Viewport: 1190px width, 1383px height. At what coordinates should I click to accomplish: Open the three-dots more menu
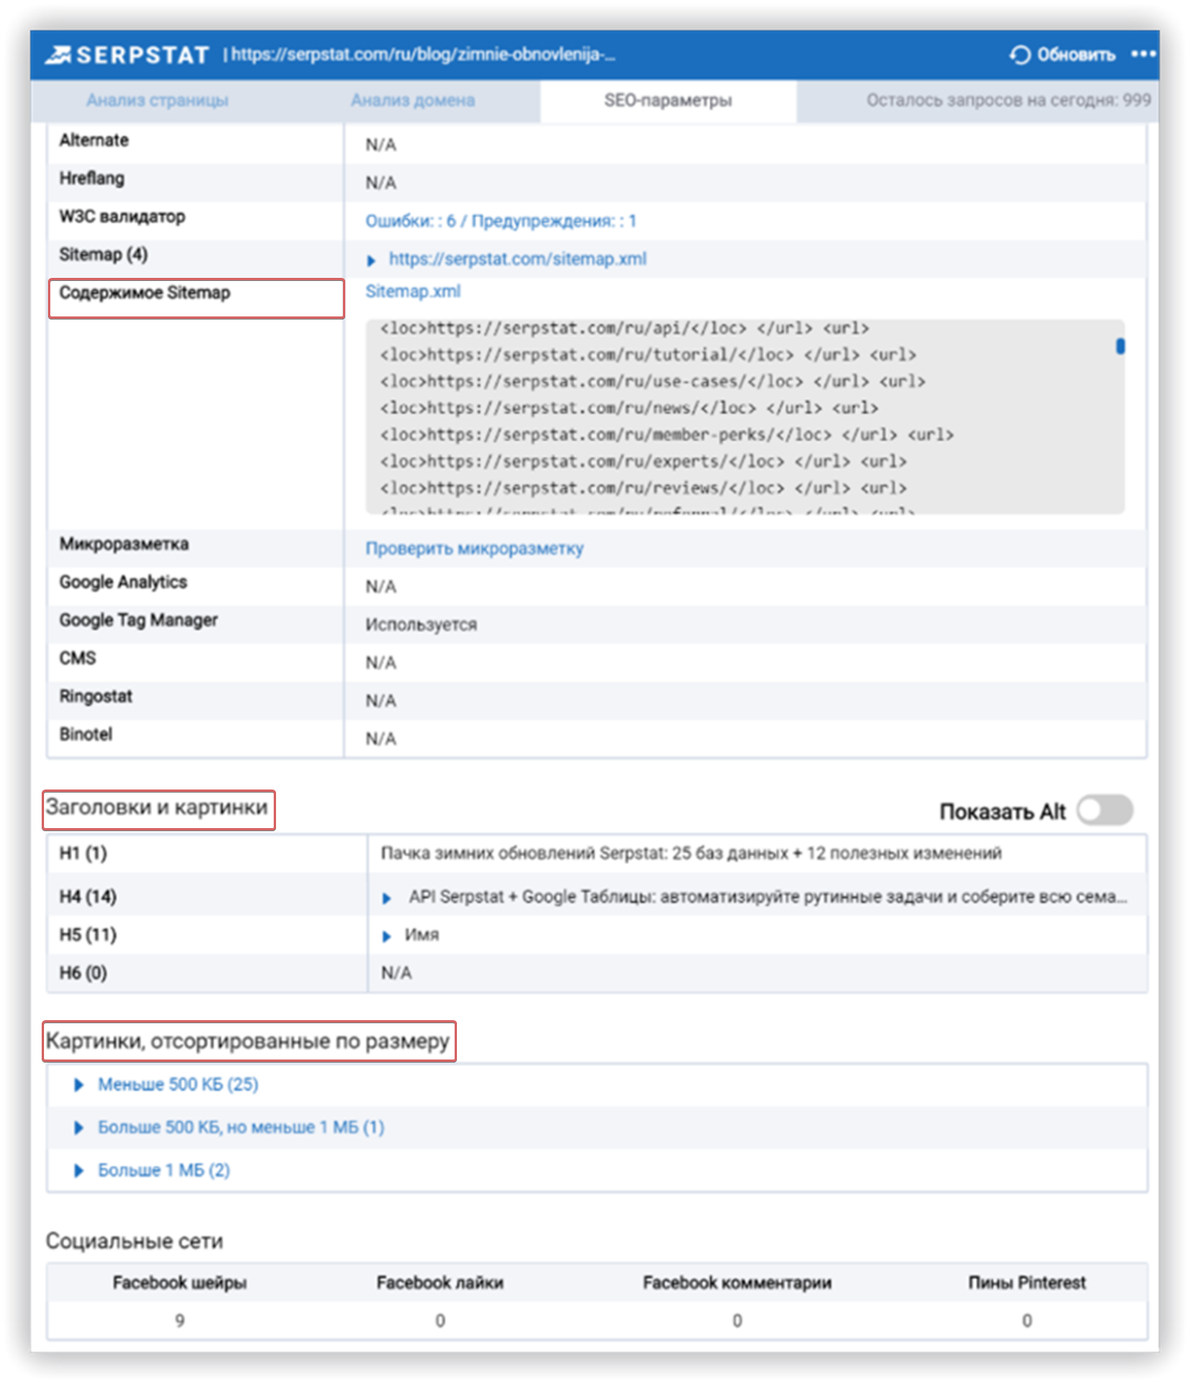1143,54
